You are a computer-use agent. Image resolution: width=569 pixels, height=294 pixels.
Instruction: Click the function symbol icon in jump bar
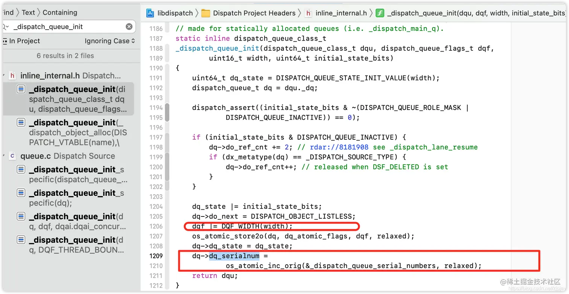[x=380, y=13]
